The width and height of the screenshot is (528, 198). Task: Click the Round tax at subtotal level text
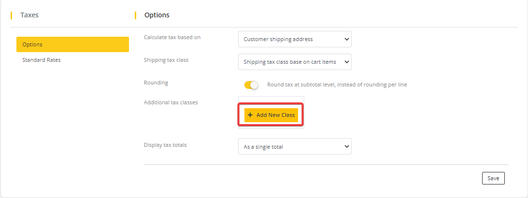(x=337, y=85)
